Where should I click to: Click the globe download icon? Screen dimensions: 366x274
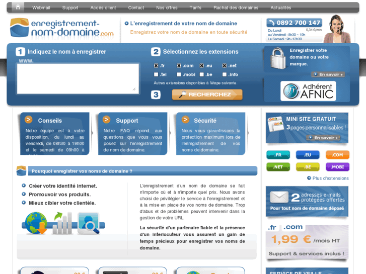pyautogui.click(x=36, y=223)
